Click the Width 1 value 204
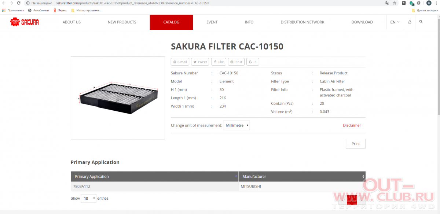Viewport: 440px width, 214px height. pos(223,106)
